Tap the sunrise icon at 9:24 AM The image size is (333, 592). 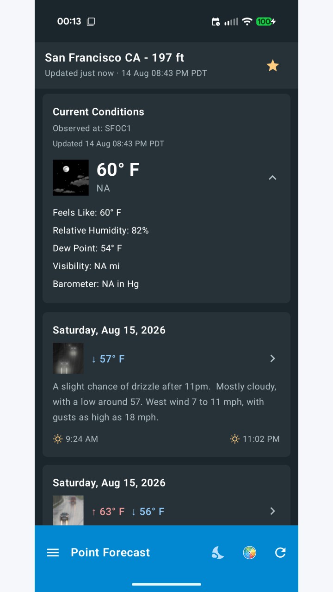58,439
